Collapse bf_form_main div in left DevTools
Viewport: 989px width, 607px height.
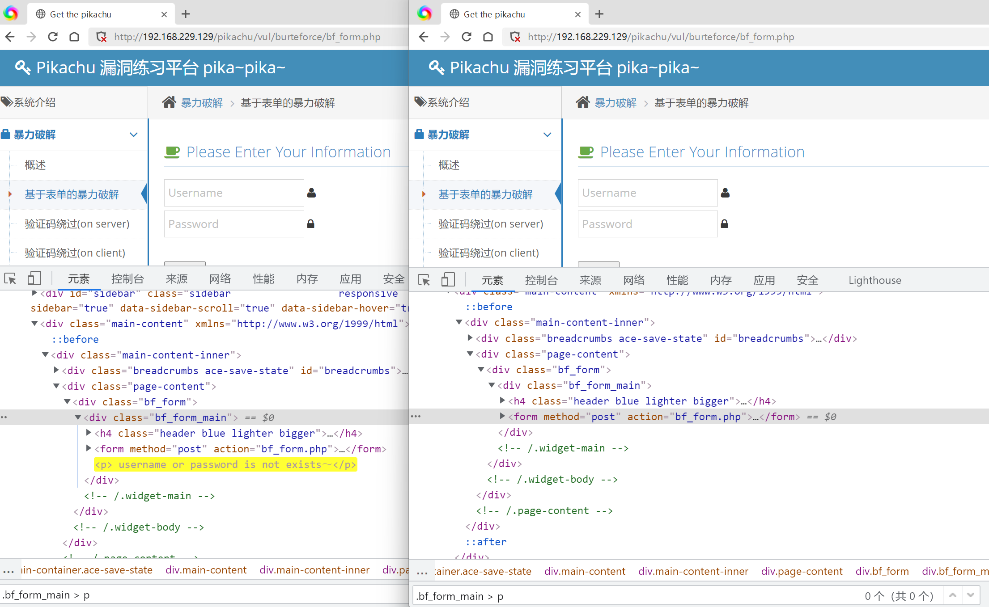coord(78,417)
